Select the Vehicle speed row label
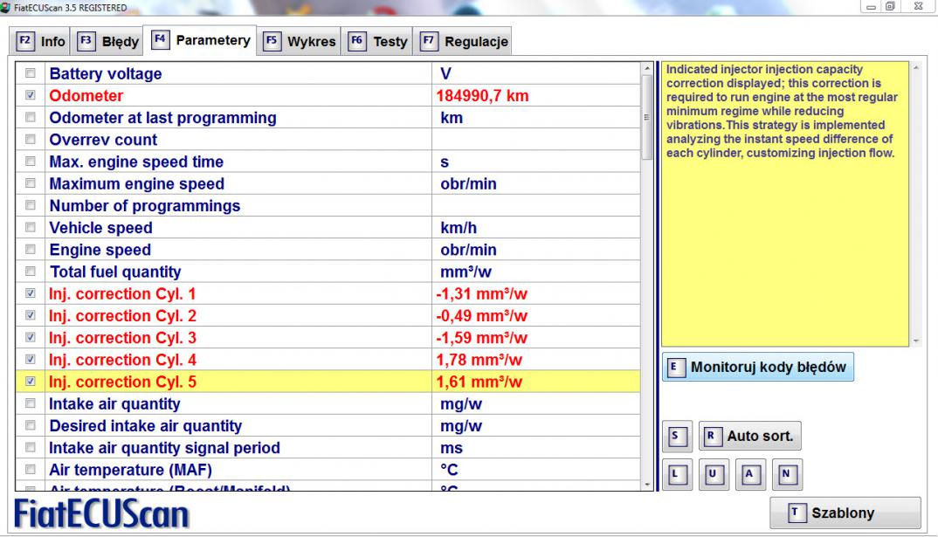This screenshot has height=537, width=938. tap(100, 228)
